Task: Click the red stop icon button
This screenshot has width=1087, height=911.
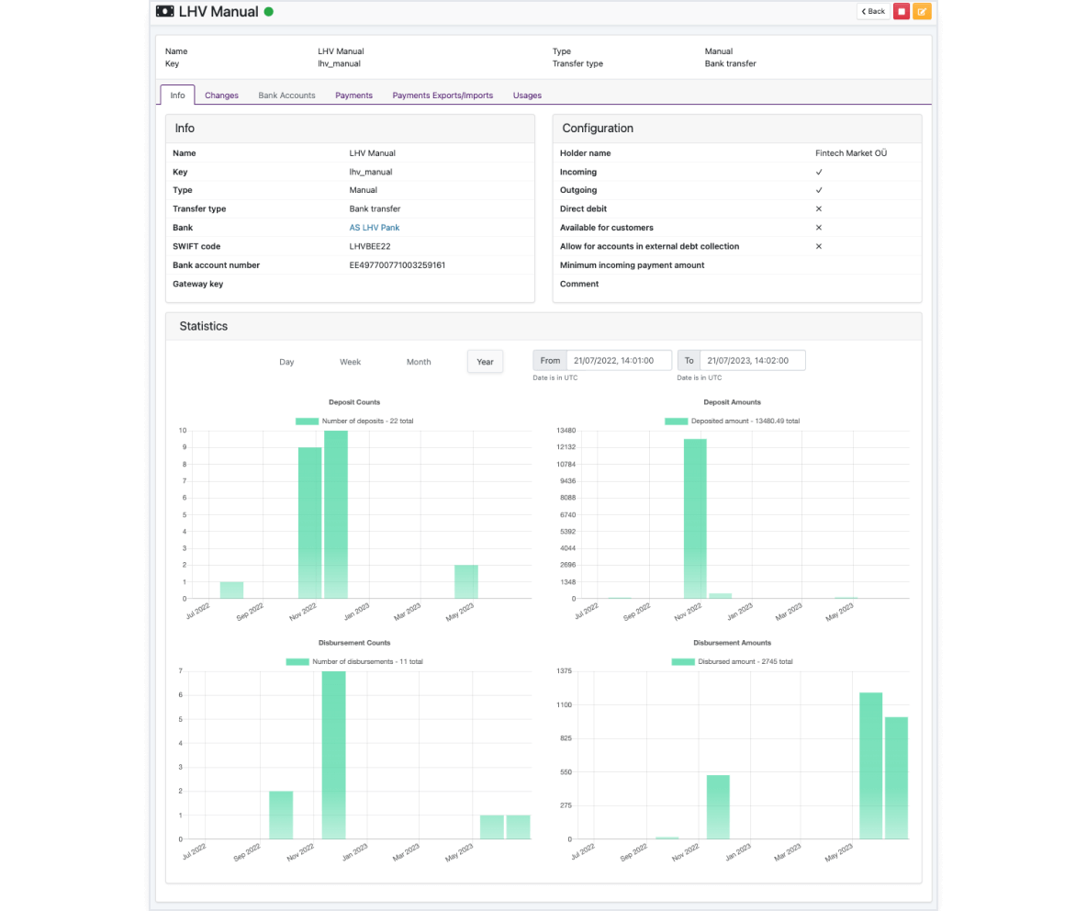Action: [902, 11]
